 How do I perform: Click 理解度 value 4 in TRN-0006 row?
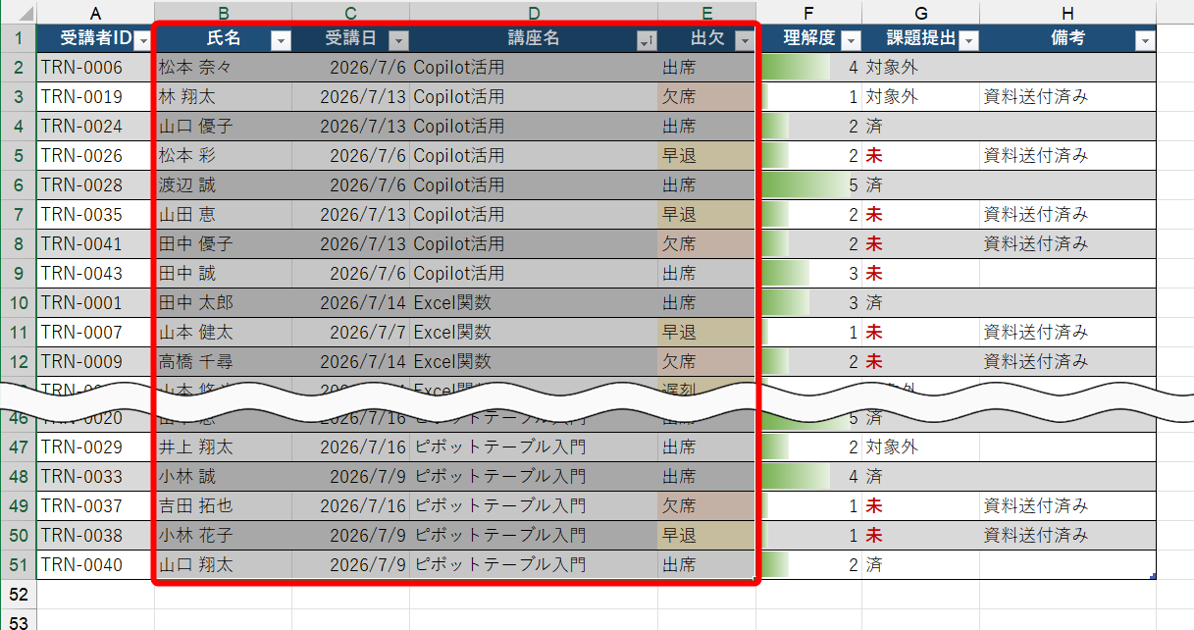(853, 68)
